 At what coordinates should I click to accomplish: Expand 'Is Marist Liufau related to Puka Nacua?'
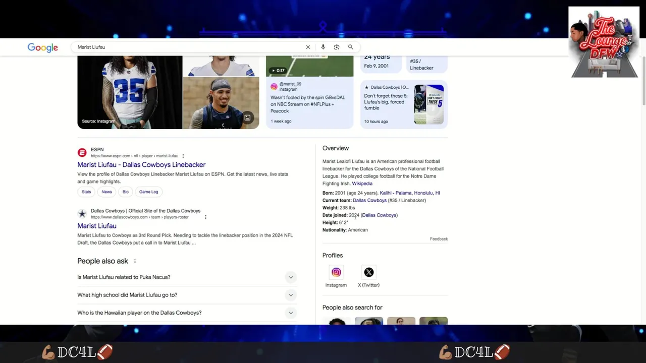point(187,277)
